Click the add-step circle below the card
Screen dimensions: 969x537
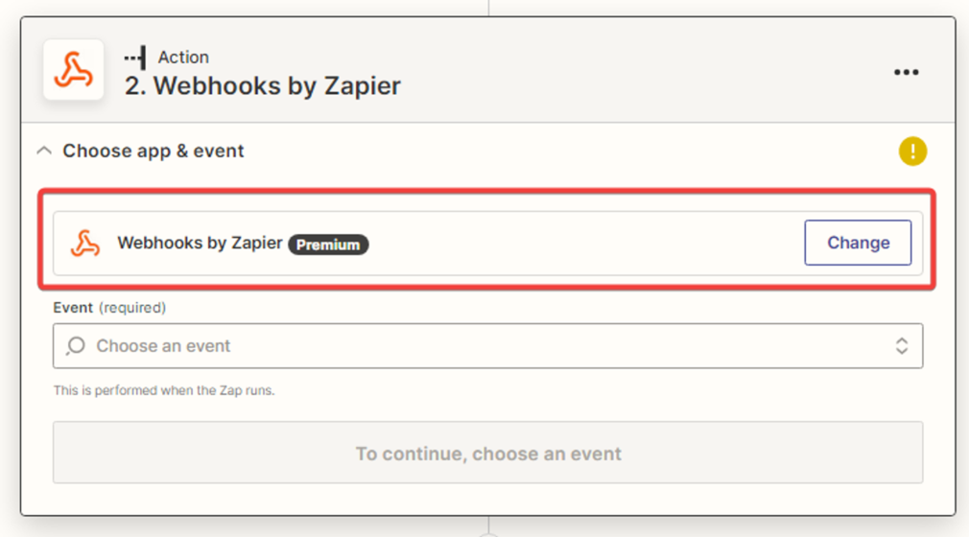coord(488,532)
